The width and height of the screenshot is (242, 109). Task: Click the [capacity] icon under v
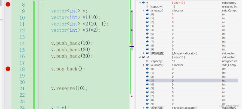pyautogui.click(x=147, y=7)
